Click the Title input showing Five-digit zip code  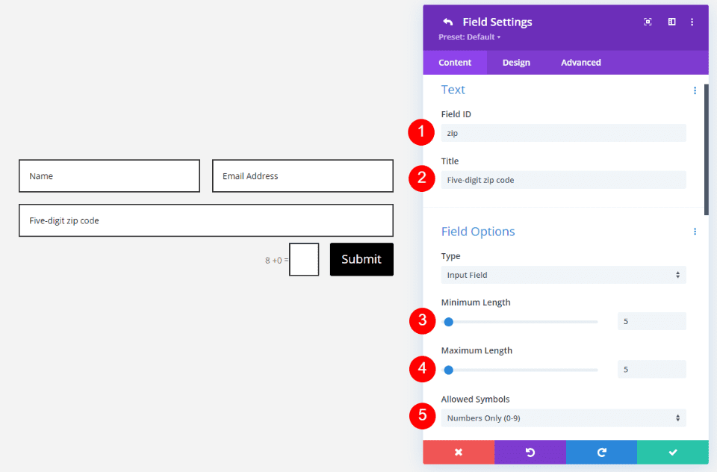point(562,179)
